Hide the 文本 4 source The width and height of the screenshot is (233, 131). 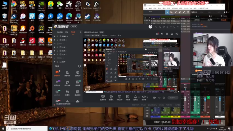click(54, 40)
